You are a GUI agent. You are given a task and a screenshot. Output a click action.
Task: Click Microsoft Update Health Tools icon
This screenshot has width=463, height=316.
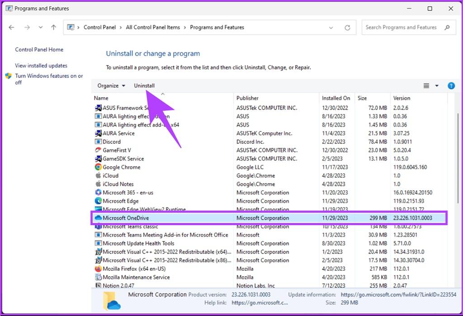98,243
